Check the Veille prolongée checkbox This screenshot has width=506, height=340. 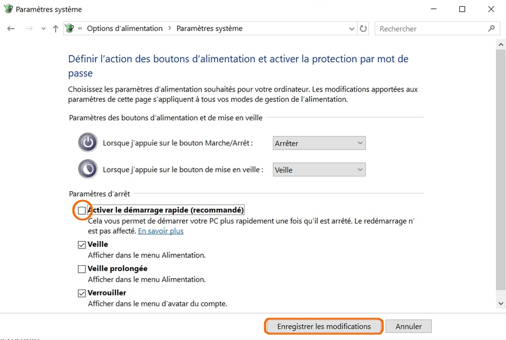pyautogui.click(x=82, y=269)
